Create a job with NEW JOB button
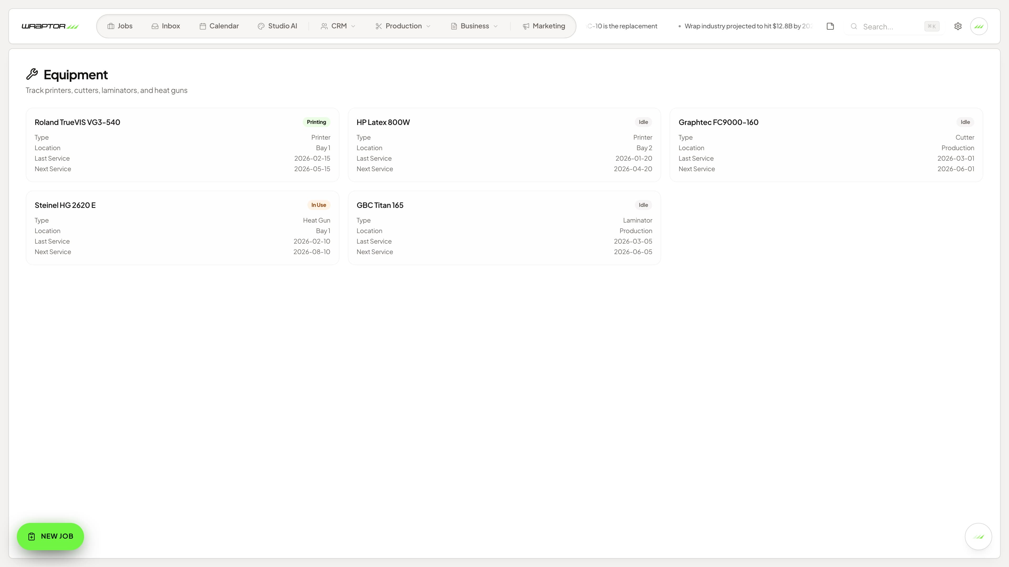Viewport: 1009px width, 567px height. tap(50, 536)
